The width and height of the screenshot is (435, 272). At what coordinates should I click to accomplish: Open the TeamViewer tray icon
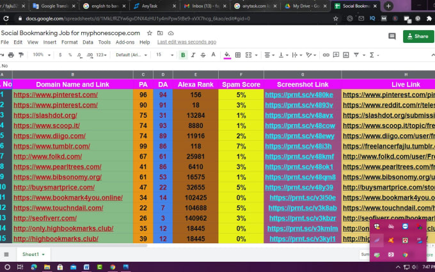coord(405,227)
